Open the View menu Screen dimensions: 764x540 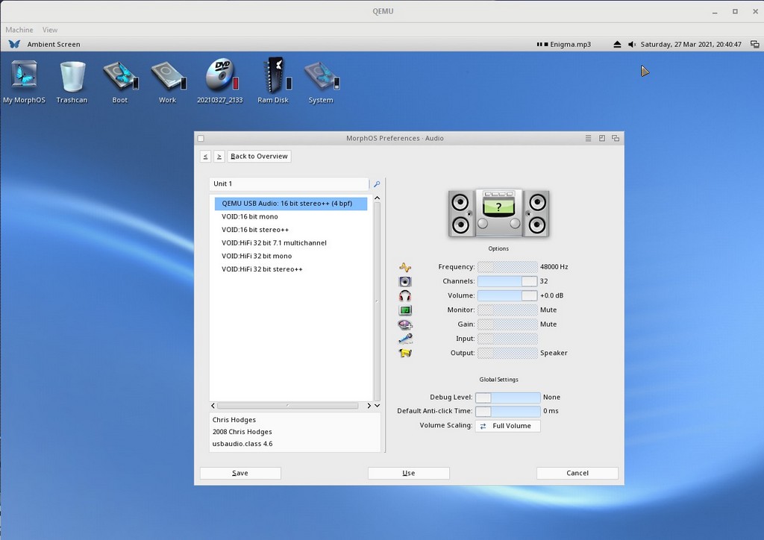coord(50,30)
